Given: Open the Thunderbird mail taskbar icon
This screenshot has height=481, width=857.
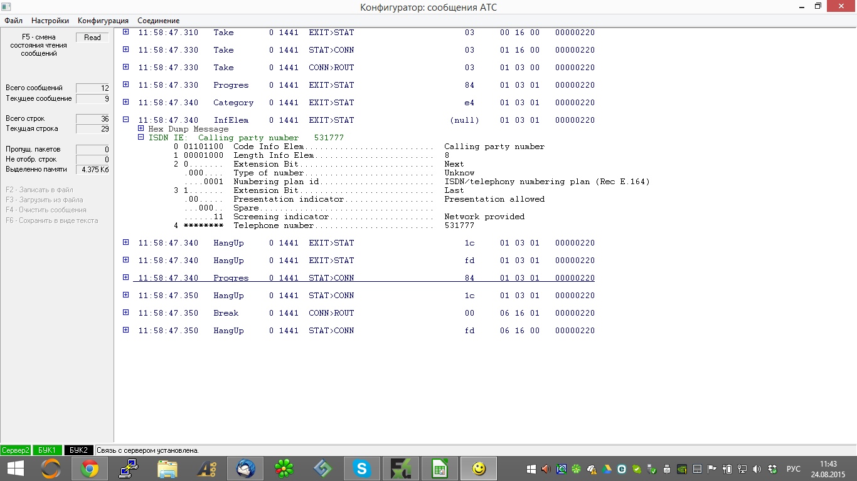Looking at the screenshot, I should coord(245,468).
